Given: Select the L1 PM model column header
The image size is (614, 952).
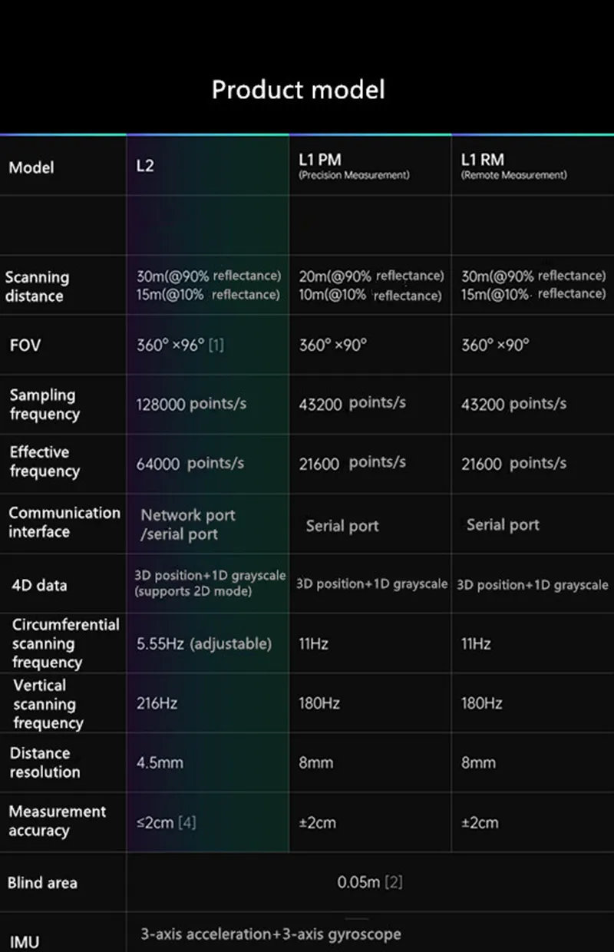Looking at the screenshot, I should click(320, 160).
